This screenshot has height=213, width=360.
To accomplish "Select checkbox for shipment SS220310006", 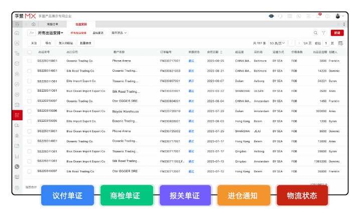I will pyautogui.click(x=29, y=111).
